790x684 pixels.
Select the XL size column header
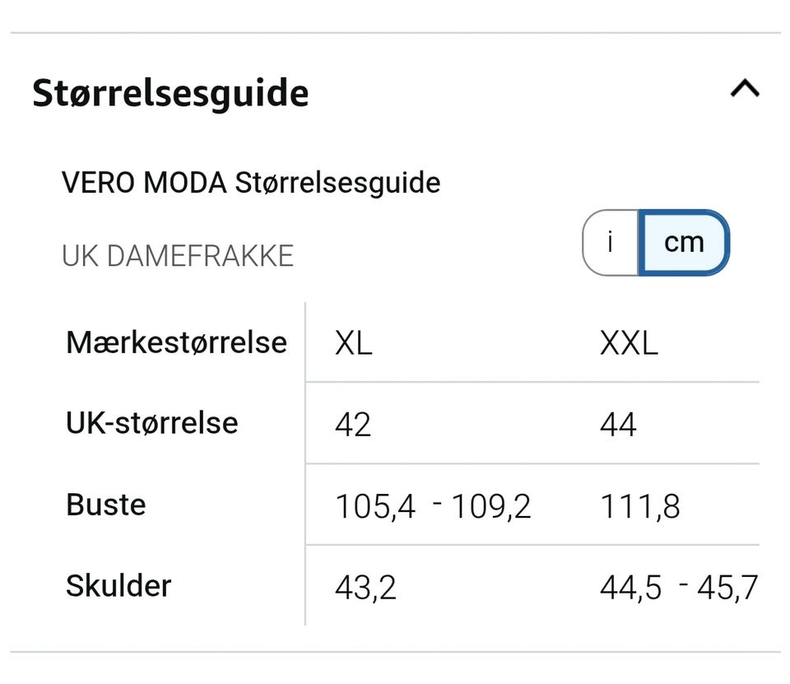pyautogui.click(x=354, y=343)
